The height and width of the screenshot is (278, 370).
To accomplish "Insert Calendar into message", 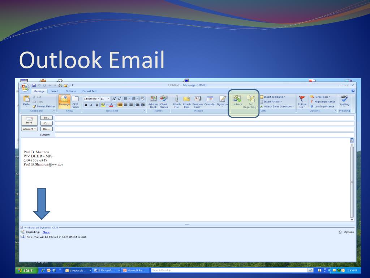I will 210,101.
